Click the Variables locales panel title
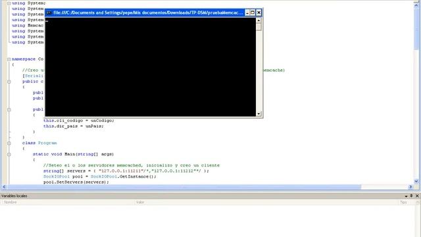The height and width of the screenshot is (237, 421). click(14, 196)
